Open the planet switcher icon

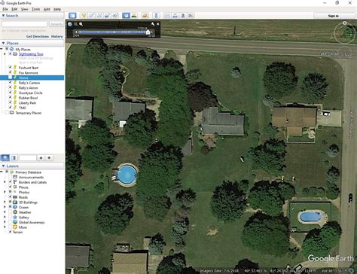pyautogui.click(x=145, y=16)
